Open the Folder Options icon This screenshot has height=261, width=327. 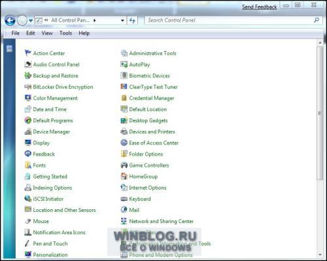click(124, 154)
